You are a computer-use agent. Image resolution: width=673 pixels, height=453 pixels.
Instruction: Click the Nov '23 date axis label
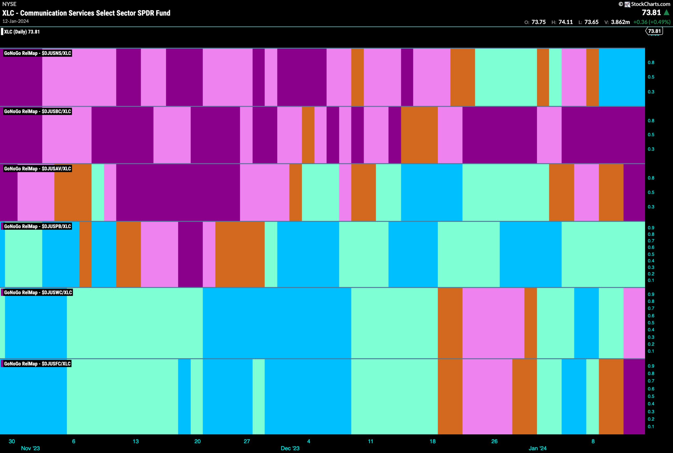[x=30, y=448]
